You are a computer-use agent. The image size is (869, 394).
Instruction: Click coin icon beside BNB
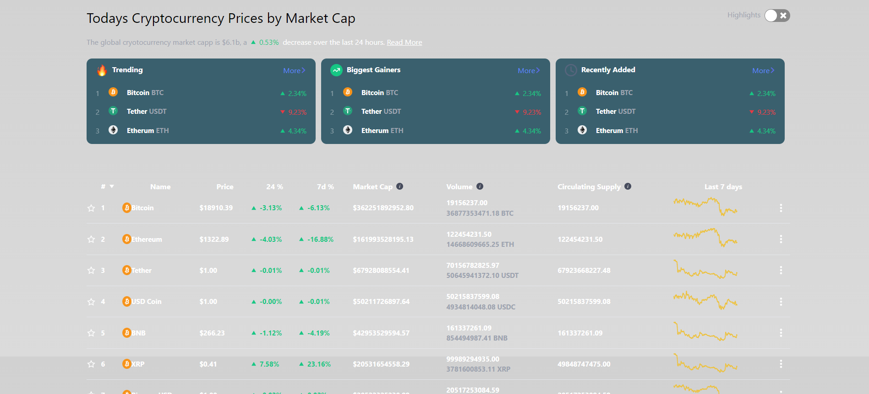127,333
